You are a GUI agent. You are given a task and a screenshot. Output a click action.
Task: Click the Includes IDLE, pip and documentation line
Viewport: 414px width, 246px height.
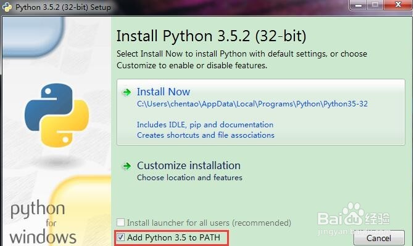point(205,125)
